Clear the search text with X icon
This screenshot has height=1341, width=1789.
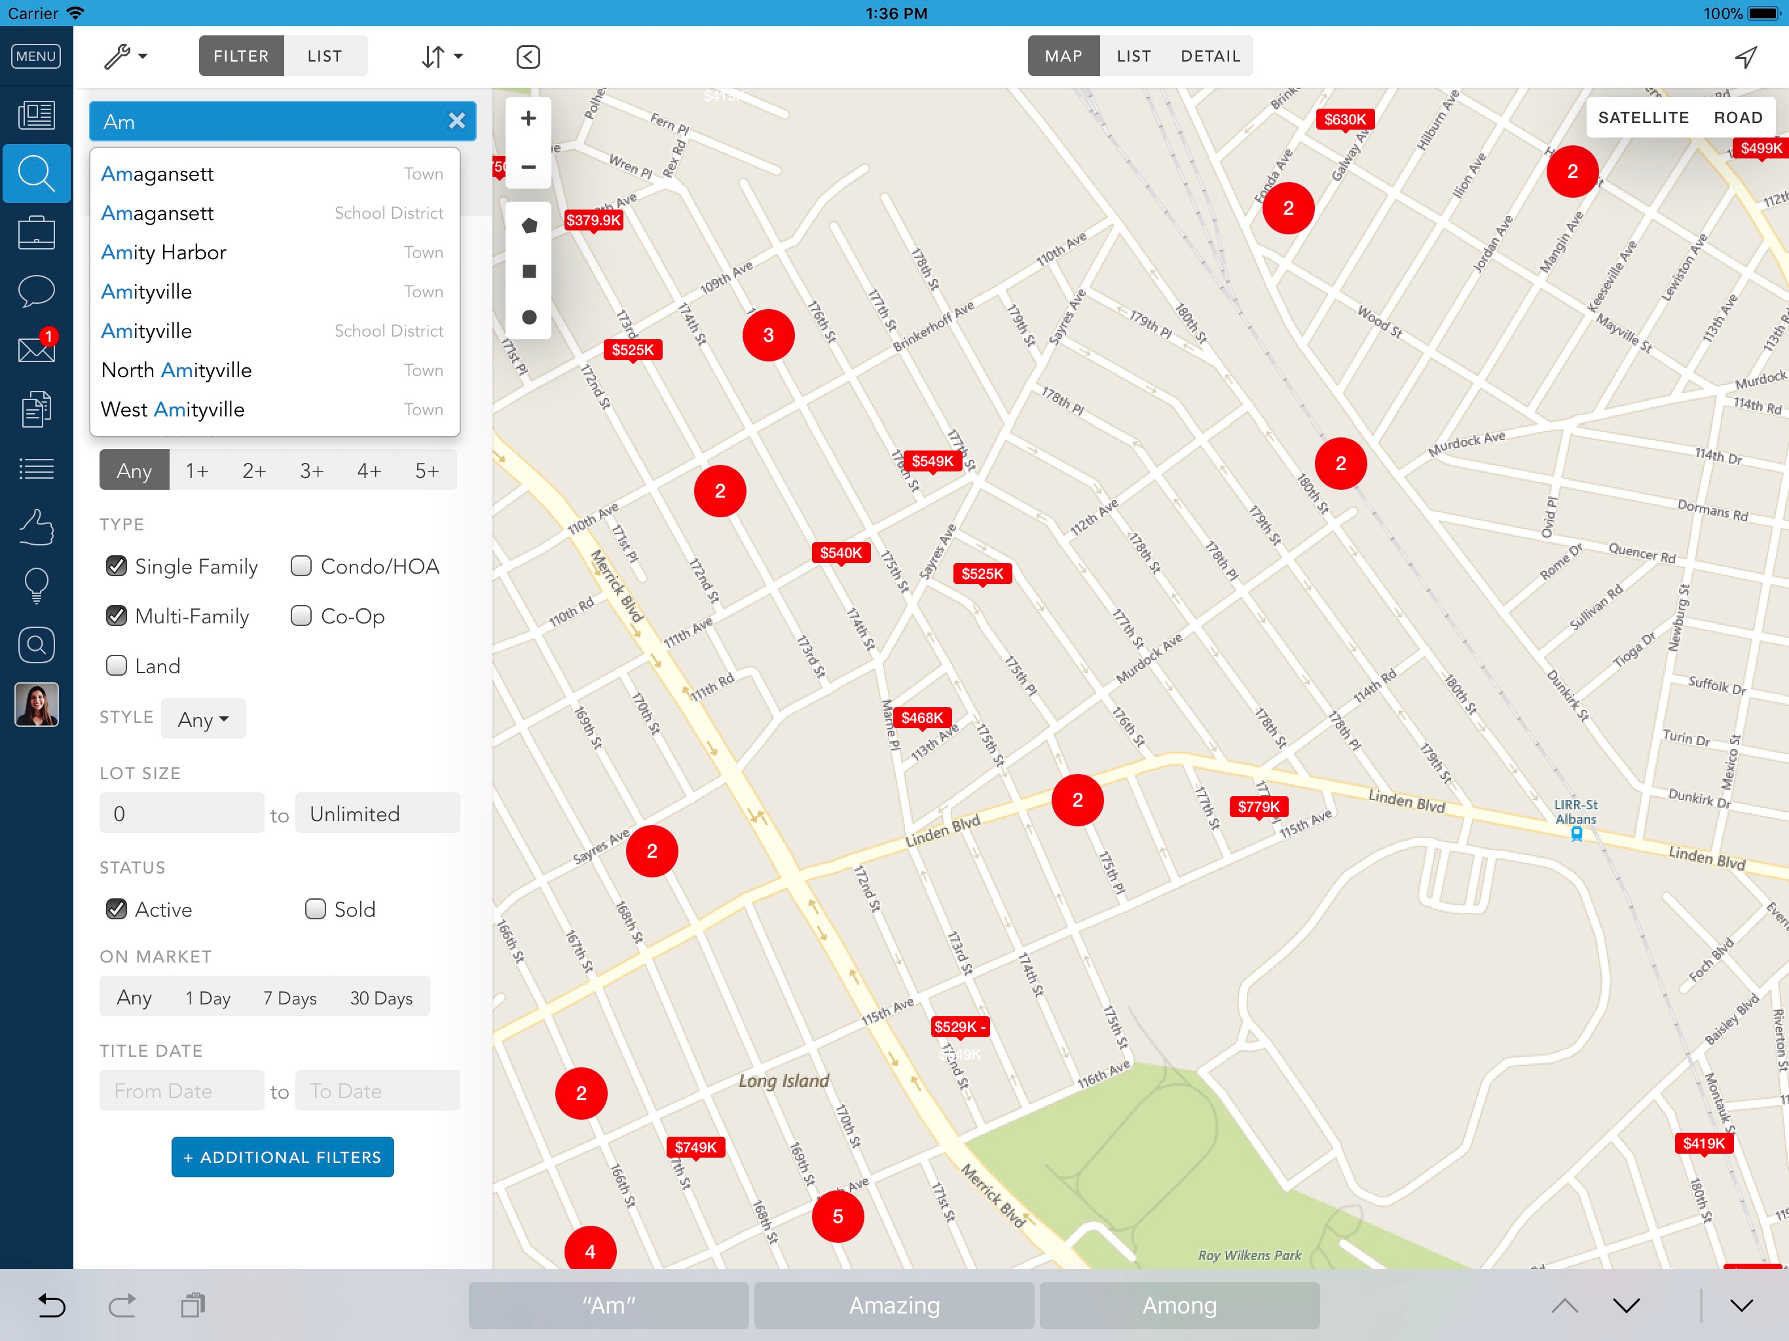click(457, 121)
